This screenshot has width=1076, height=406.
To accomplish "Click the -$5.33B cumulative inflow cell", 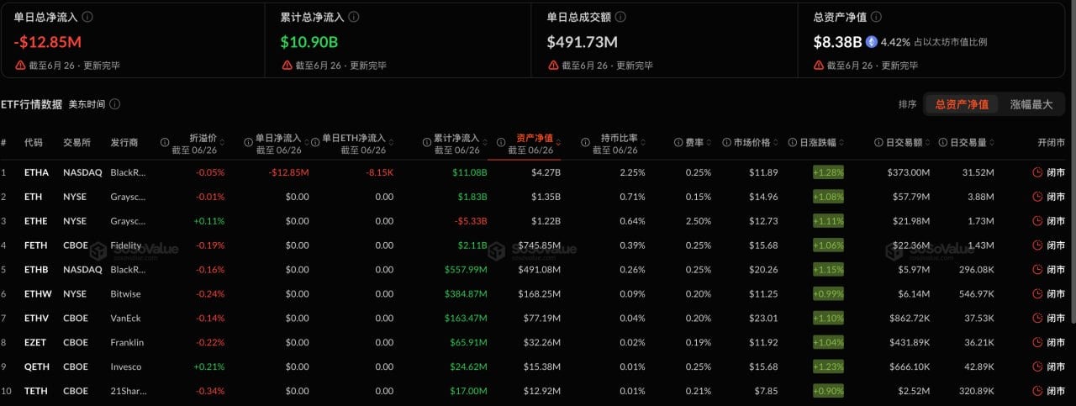I will (471, 221).
